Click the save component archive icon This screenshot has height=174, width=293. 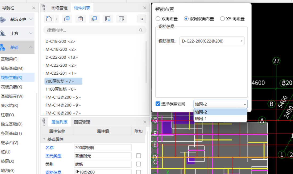pos(108,19)
